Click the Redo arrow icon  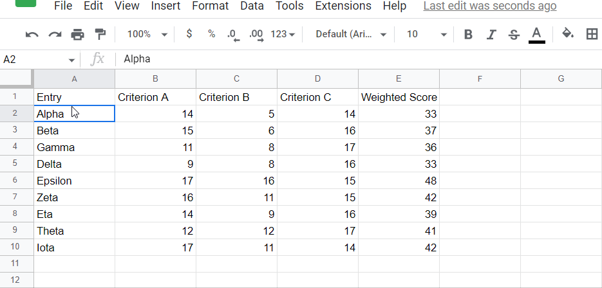[x=55, y=34]
